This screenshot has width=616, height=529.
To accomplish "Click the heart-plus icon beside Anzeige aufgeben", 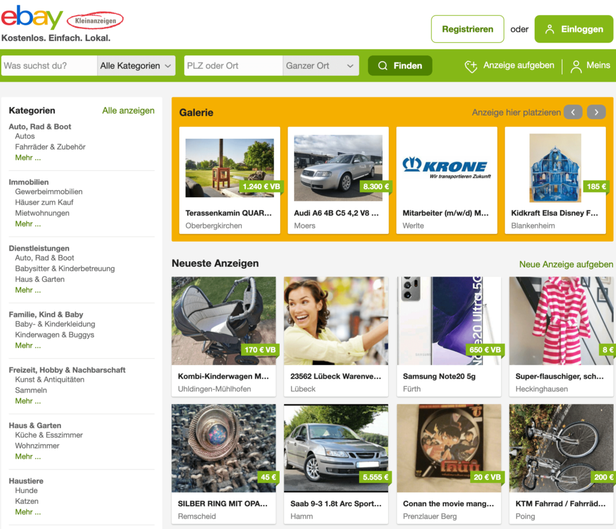I will (470, 66).
